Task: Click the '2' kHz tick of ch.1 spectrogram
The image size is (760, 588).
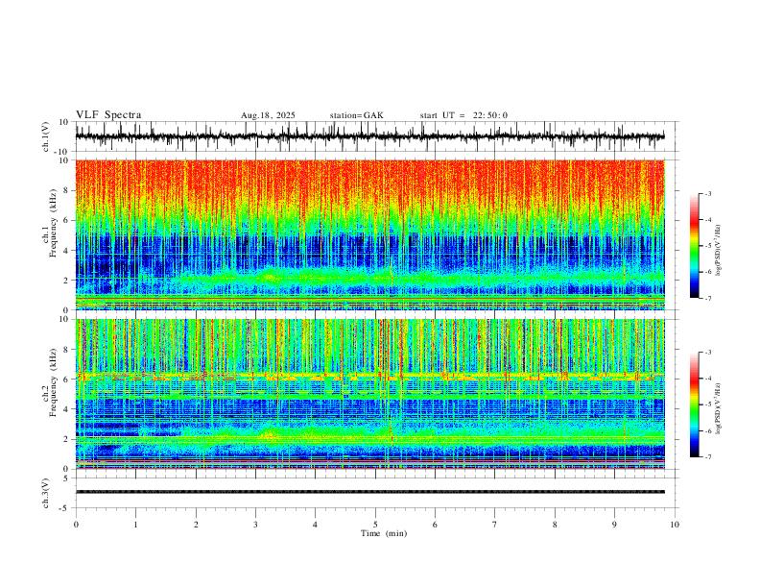Action: pyautogui.click(x=66, y=281)
